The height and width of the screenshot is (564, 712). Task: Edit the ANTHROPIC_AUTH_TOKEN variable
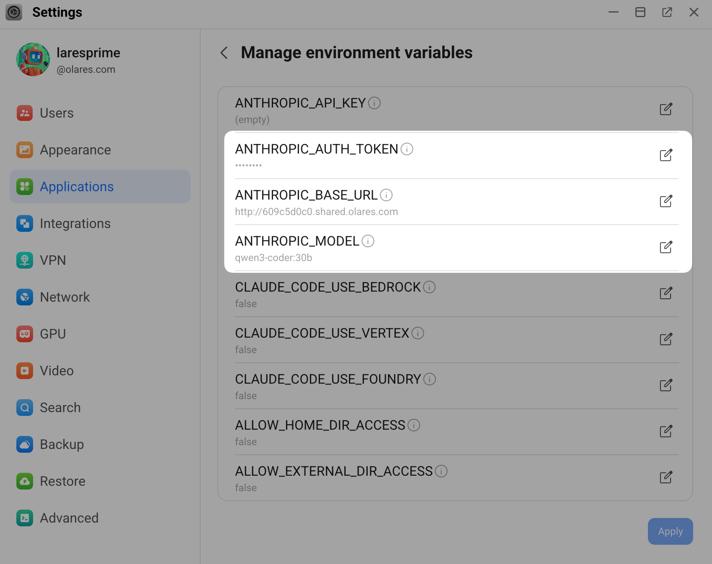[666, 155]
